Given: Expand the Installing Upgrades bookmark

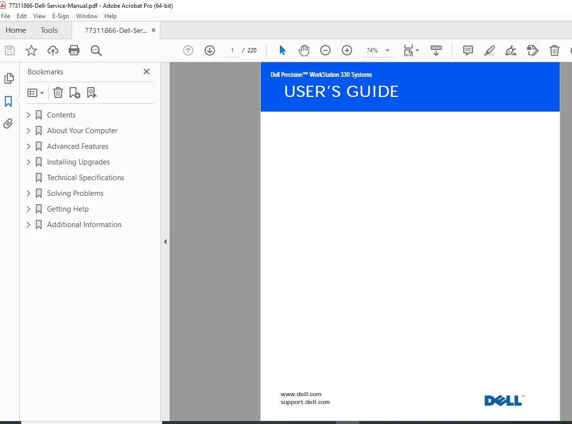Looking at the screenshot, I should click(x=28, y=162).
